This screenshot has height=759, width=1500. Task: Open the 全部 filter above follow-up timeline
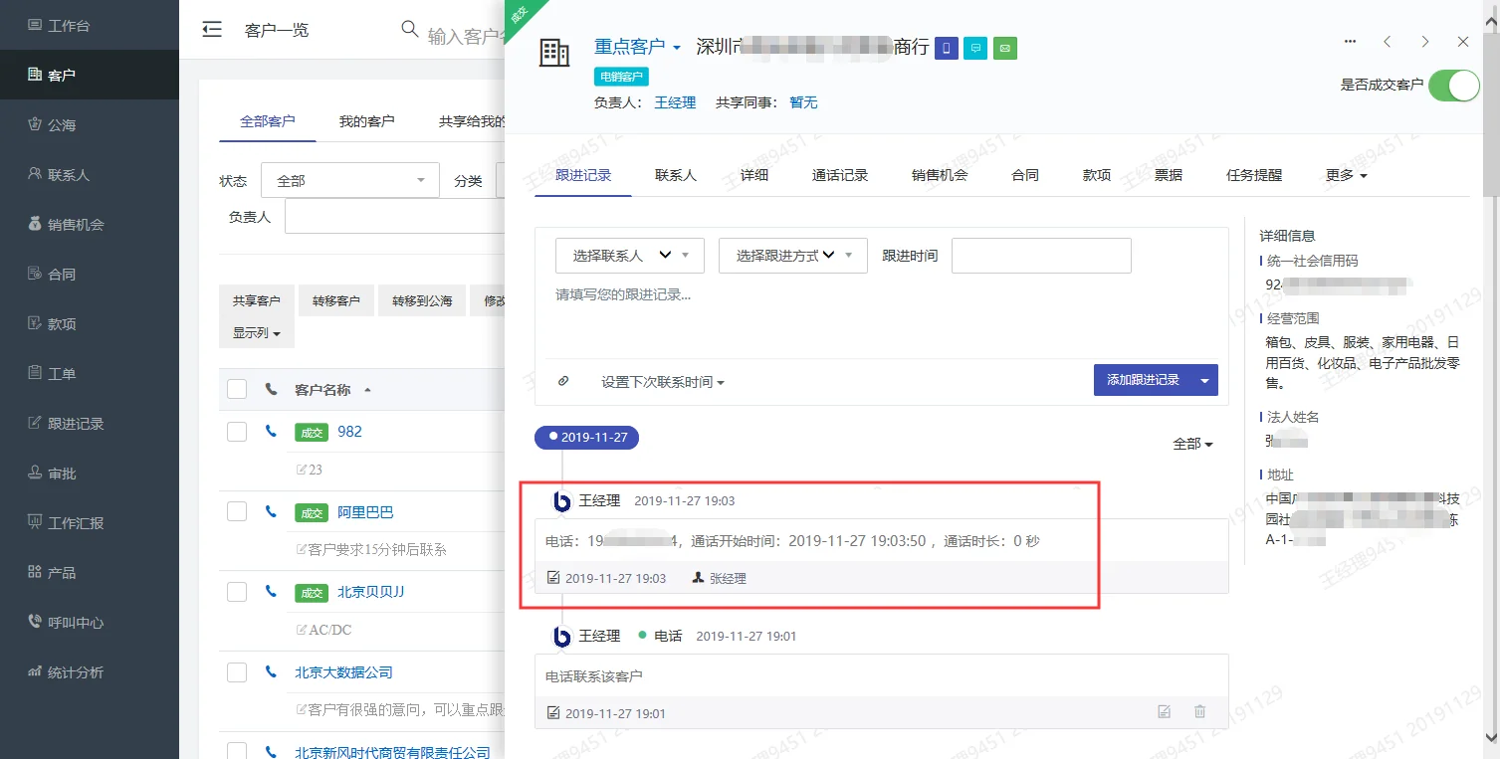[1193, 444]
